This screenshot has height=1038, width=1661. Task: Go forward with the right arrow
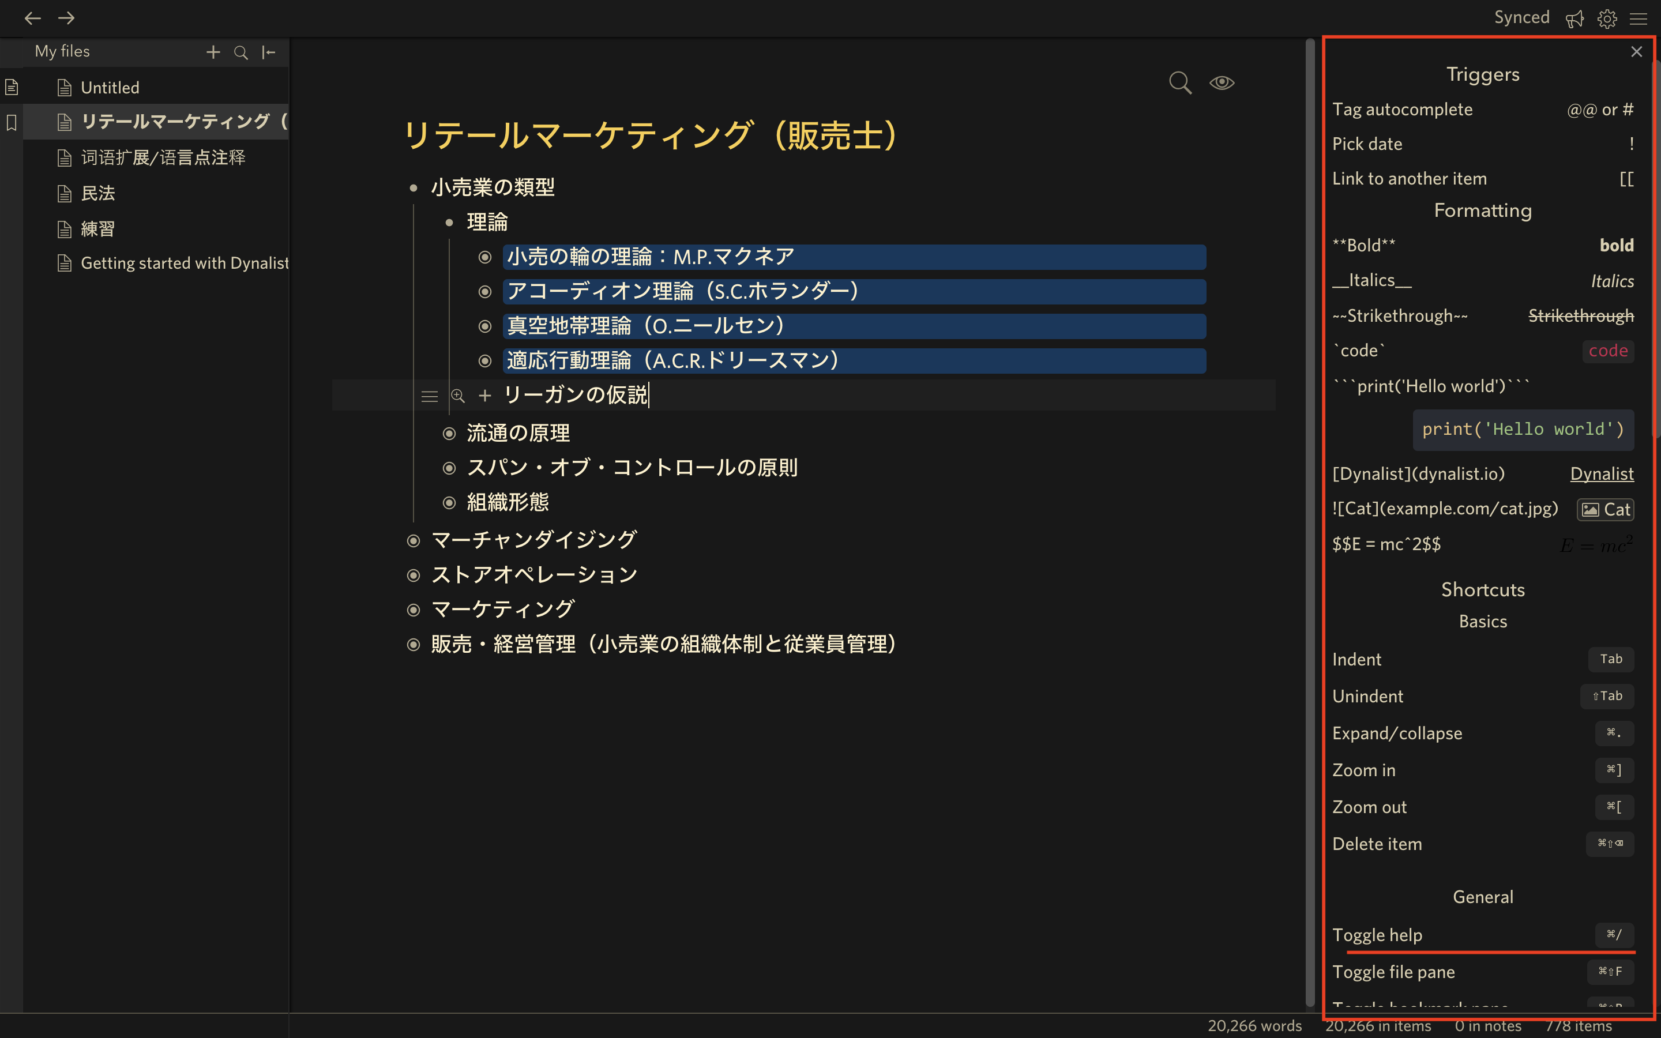point(66,18)
